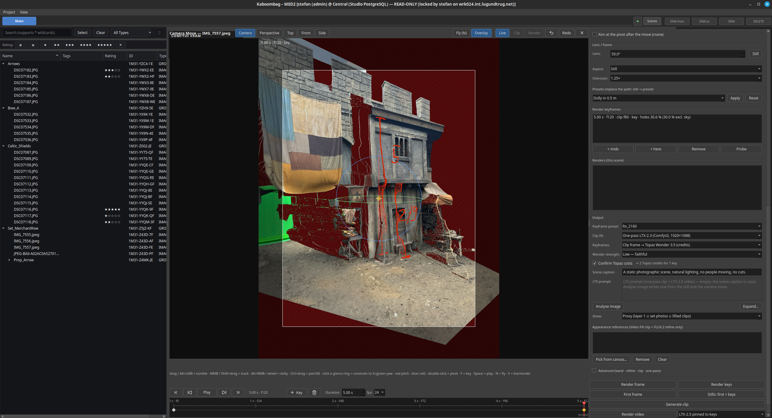Screen dimensions: 772x418
Task: Step to the previous frame
Action: (189, 392)
